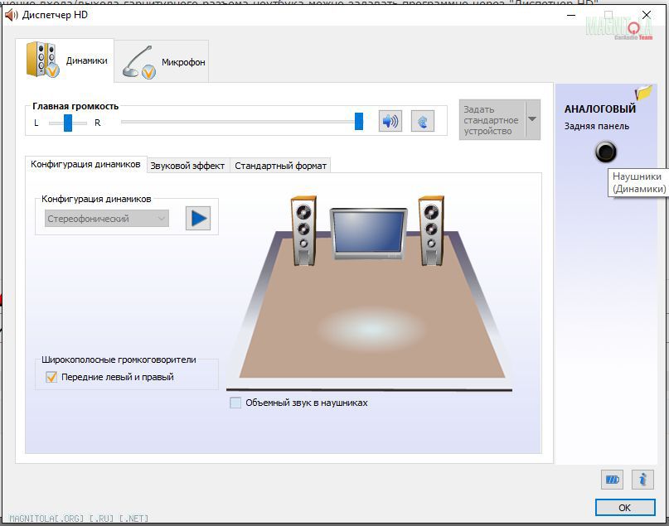Click the Задняя панель label

597,126
